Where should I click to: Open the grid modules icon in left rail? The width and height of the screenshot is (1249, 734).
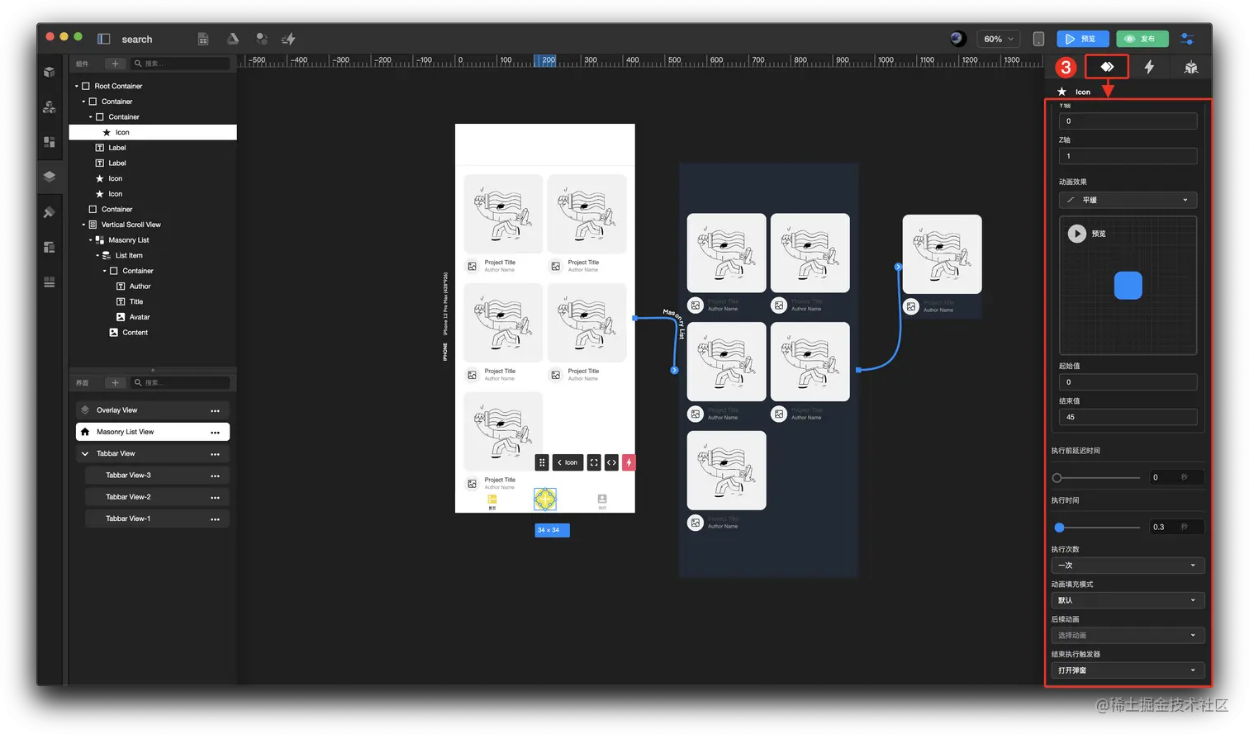[x=50, y=142]
